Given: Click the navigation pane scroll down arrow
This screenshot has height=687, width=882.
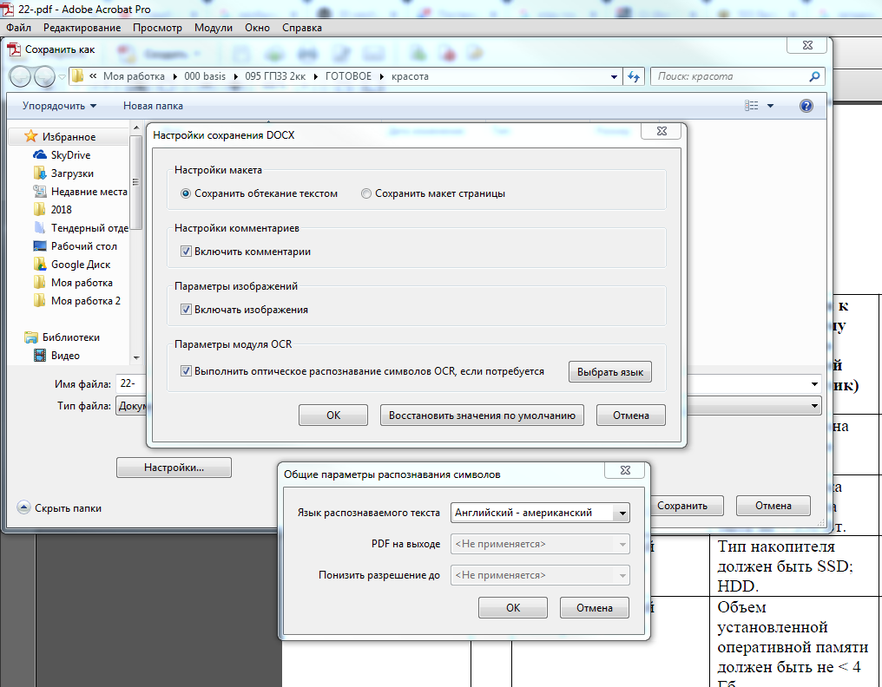Looking at the screenshot, I should pos(136,357).
